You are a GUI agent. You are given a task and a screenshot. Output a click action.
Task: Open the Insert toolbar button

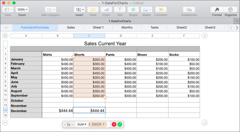coord(79,10)
